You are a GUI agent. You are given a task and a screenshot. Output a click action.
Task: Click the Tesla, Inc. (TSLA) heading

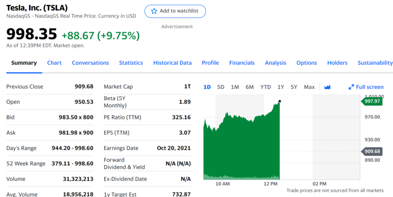37,8
